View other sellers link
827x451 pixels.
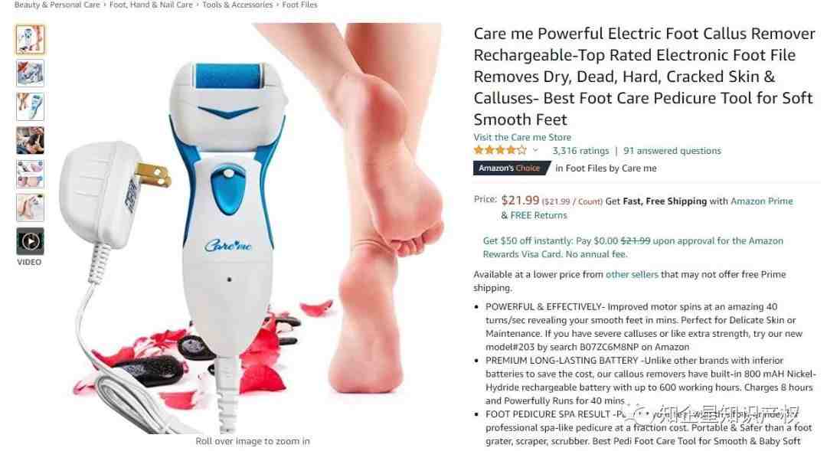tap(632, 274)
